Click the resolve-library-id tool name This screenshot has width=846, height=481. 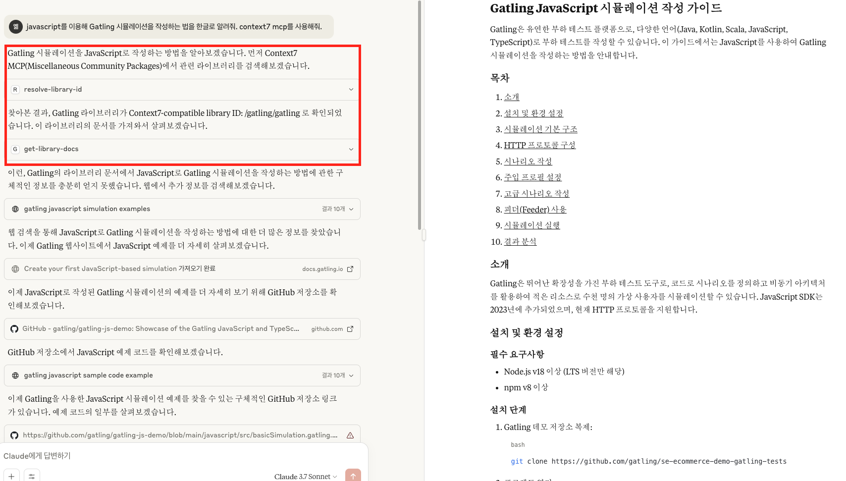click(x=53, y=90)
